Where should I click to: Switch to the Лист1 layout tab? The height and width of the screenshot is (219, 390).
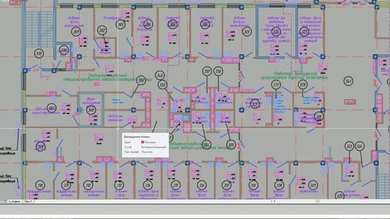[x=28, y=201]
